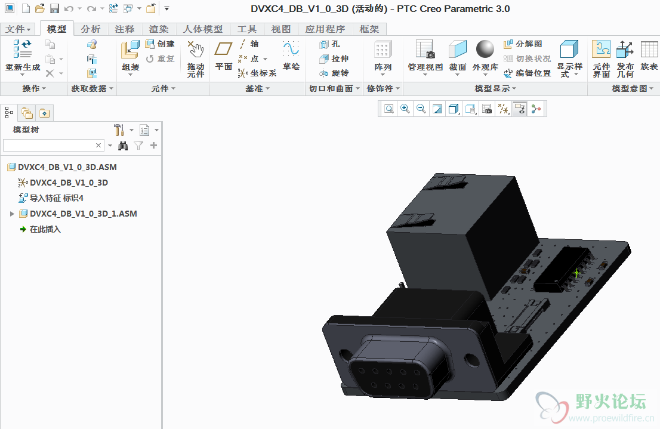Screen dimensions: 660x429
Task: Switch to the Render (渲染) tab
Action: coord(159,29)
